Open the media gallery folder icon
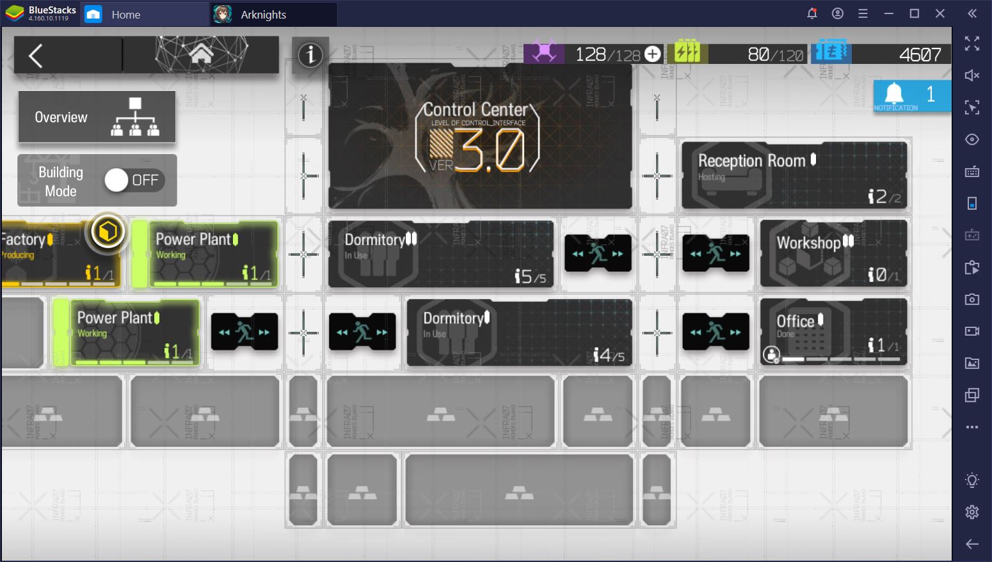Viewport: 992px width, 562px height. tap(972, 363)
